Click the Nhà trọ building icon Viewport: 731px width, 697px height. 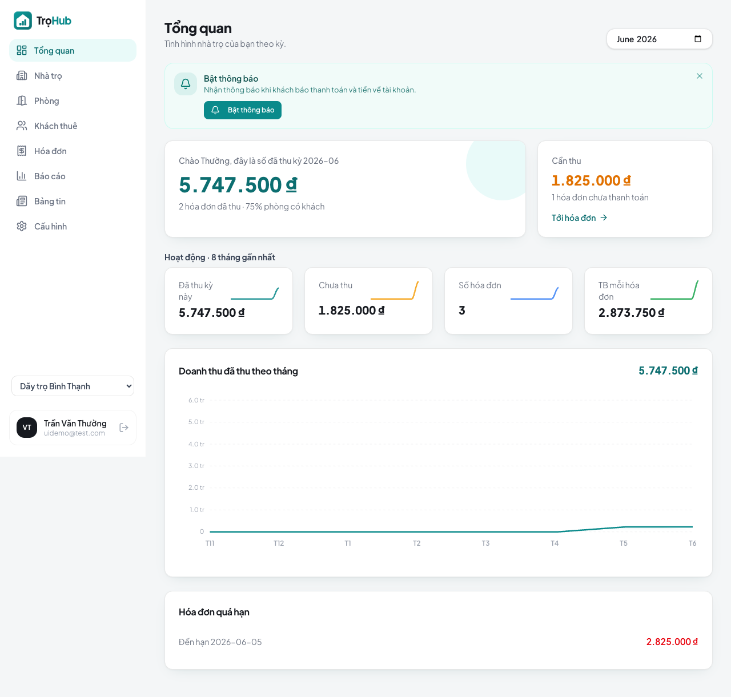(22, 75)
